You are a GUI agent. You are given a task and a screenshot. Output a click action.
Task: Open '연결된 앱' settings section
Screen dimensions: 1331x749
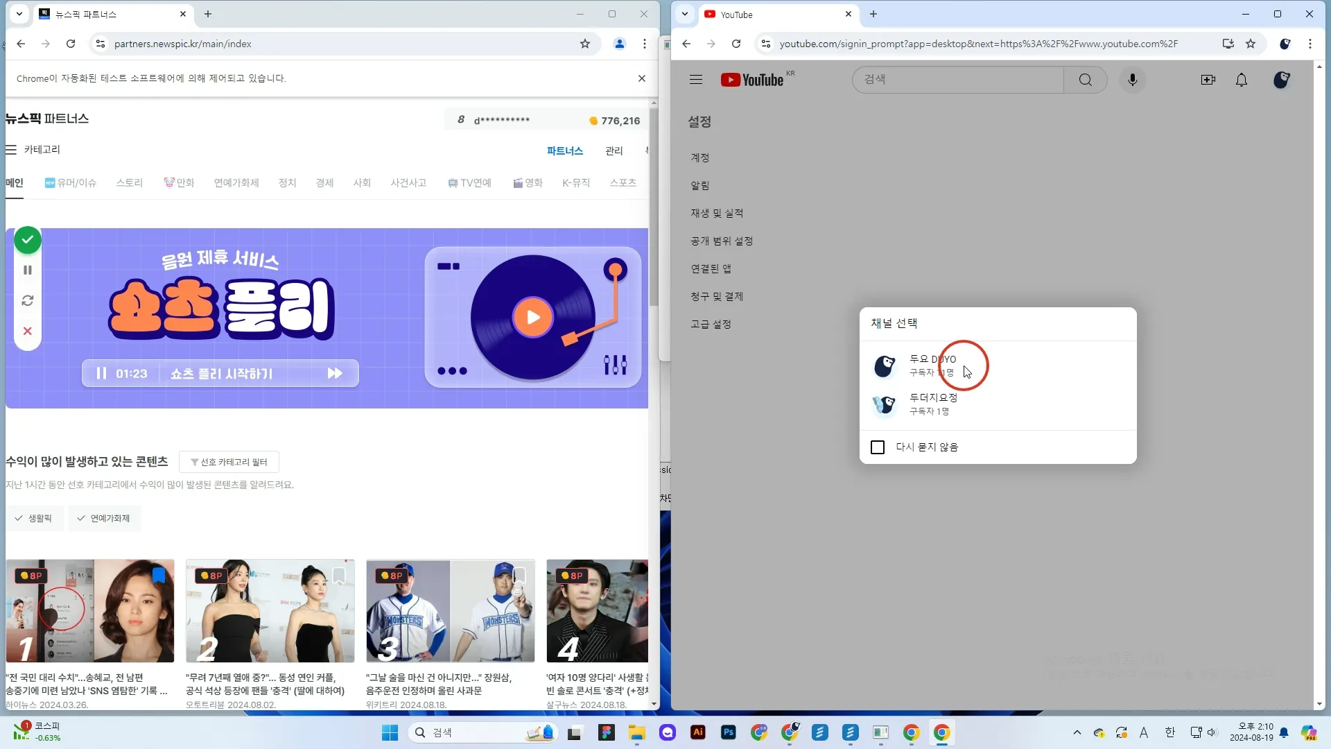(x=711, y=268)
